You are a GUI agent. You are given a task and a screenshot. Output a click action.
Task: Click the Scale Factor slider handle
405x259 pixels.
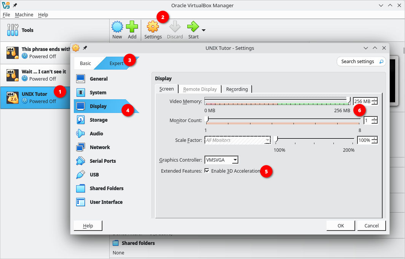click(x=276, y=139)
